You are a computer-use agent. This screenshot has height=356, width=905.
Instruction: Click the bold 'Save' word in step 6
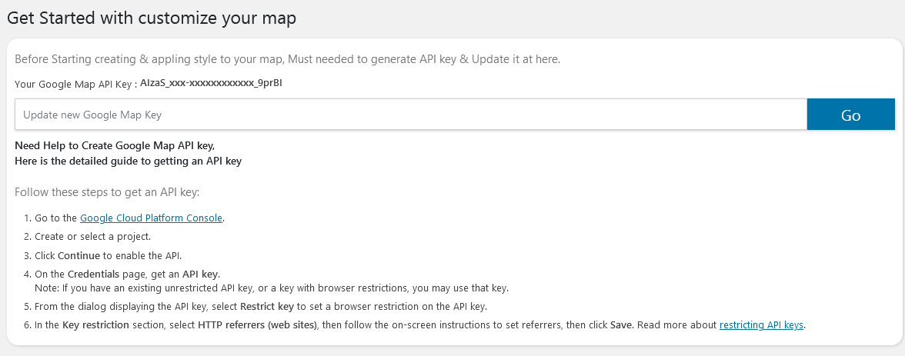622,324
